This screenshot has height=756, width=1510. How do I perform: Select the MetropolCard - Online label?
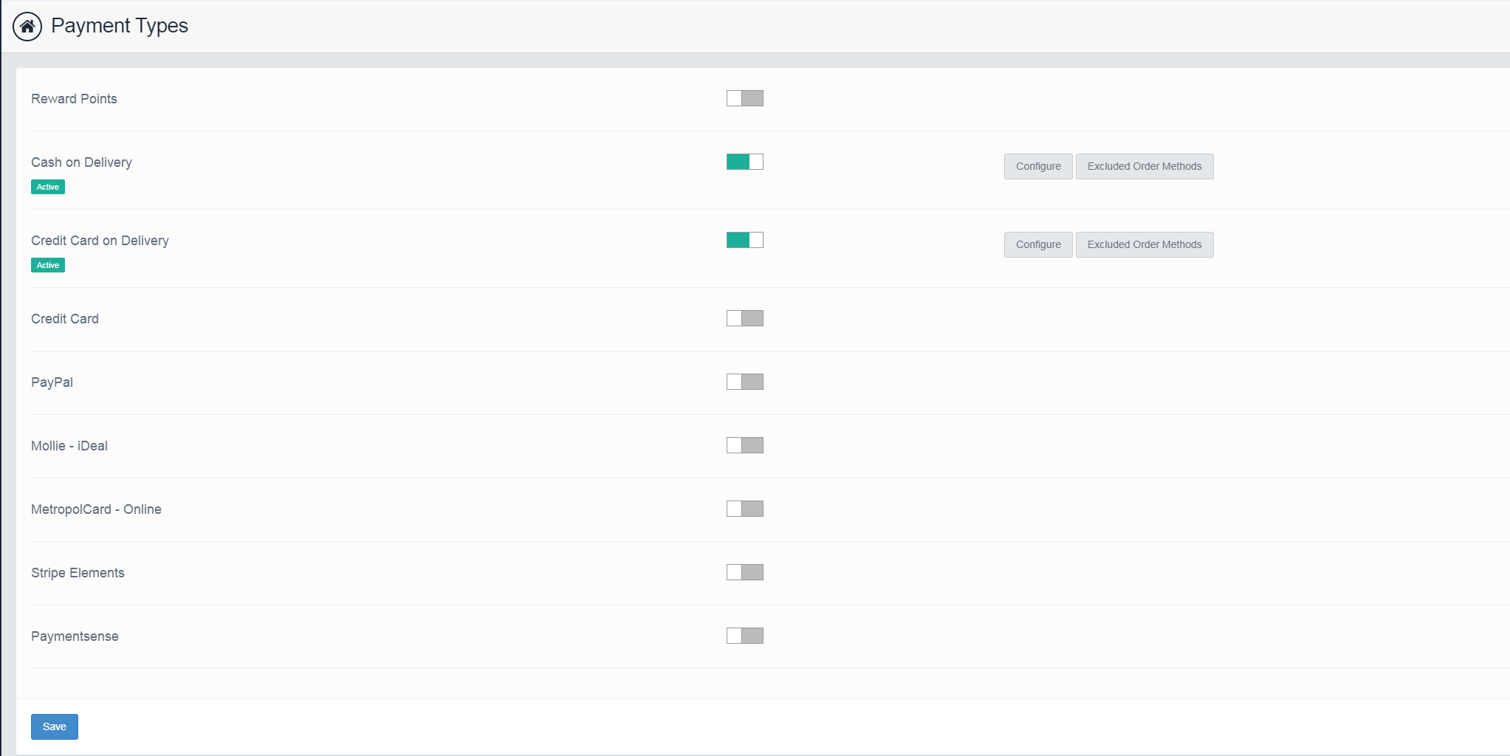96,509
